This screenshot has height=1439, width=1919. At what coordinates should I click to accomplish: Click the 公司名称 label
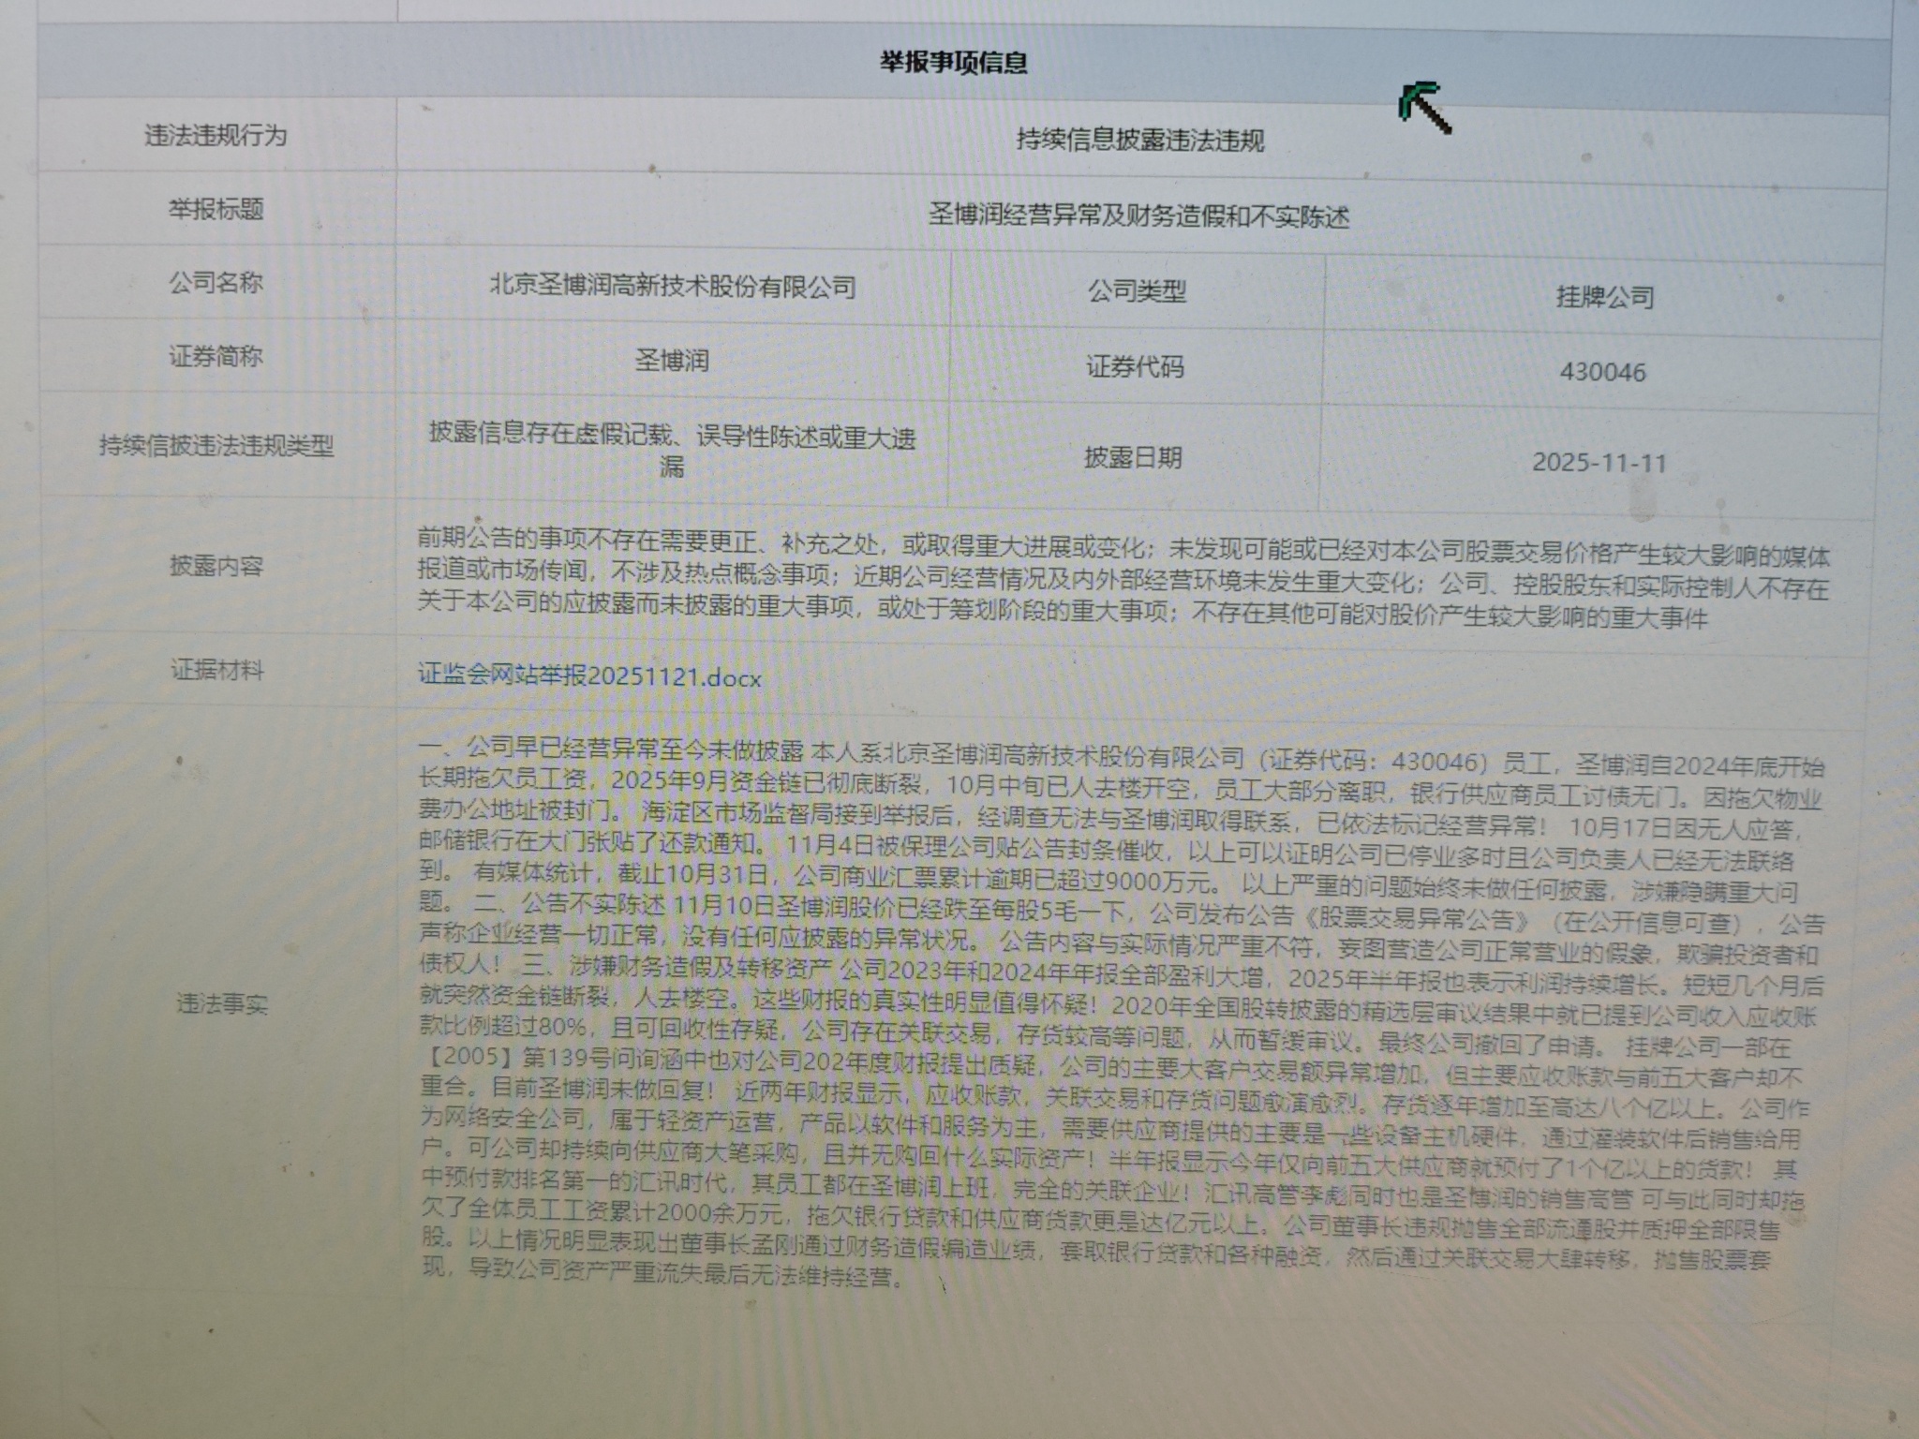coord(216,283)
